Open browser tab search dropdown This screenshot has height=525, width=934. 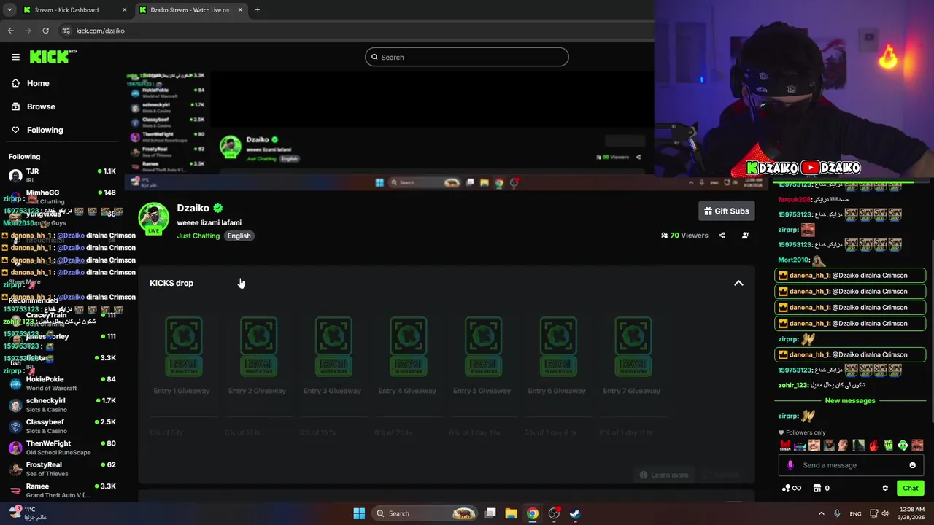pos(9,10)
